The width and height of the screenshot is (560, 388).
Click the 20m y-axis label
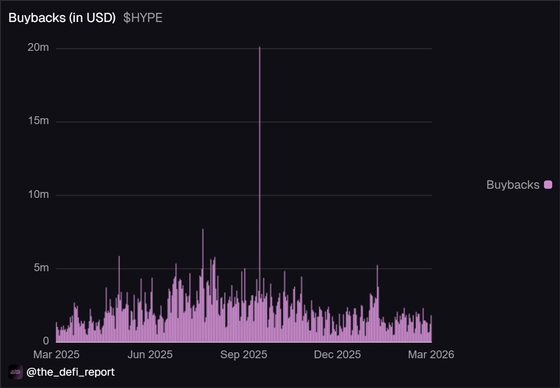point(38,48)
